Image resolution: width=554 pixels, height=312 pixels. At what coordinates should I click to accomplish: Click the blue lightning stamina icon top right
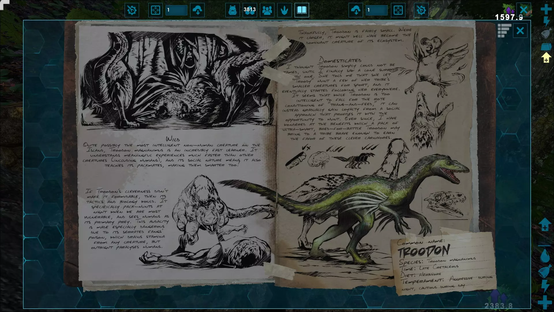(546, 21)
